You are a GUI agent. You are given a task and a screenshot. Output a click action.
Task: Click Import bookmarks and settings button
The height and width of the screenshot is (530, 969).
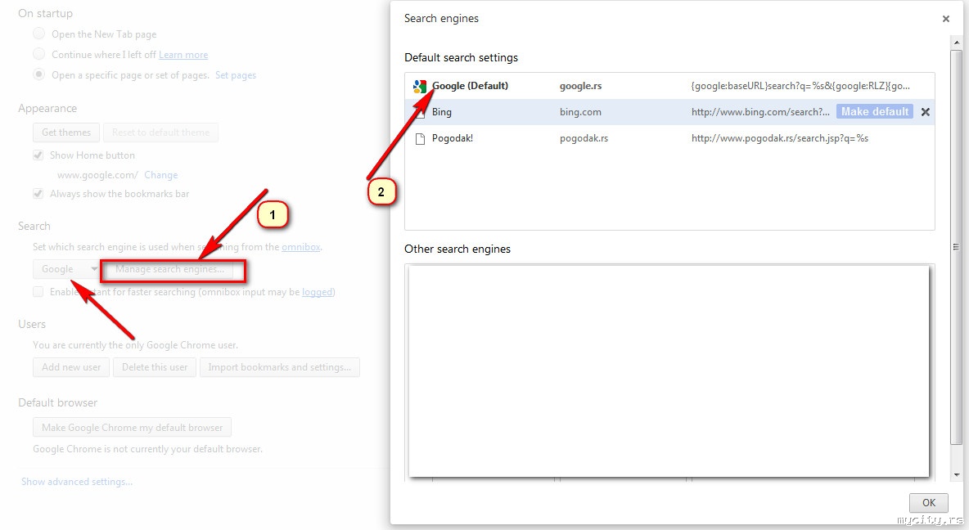coord(279,367)
